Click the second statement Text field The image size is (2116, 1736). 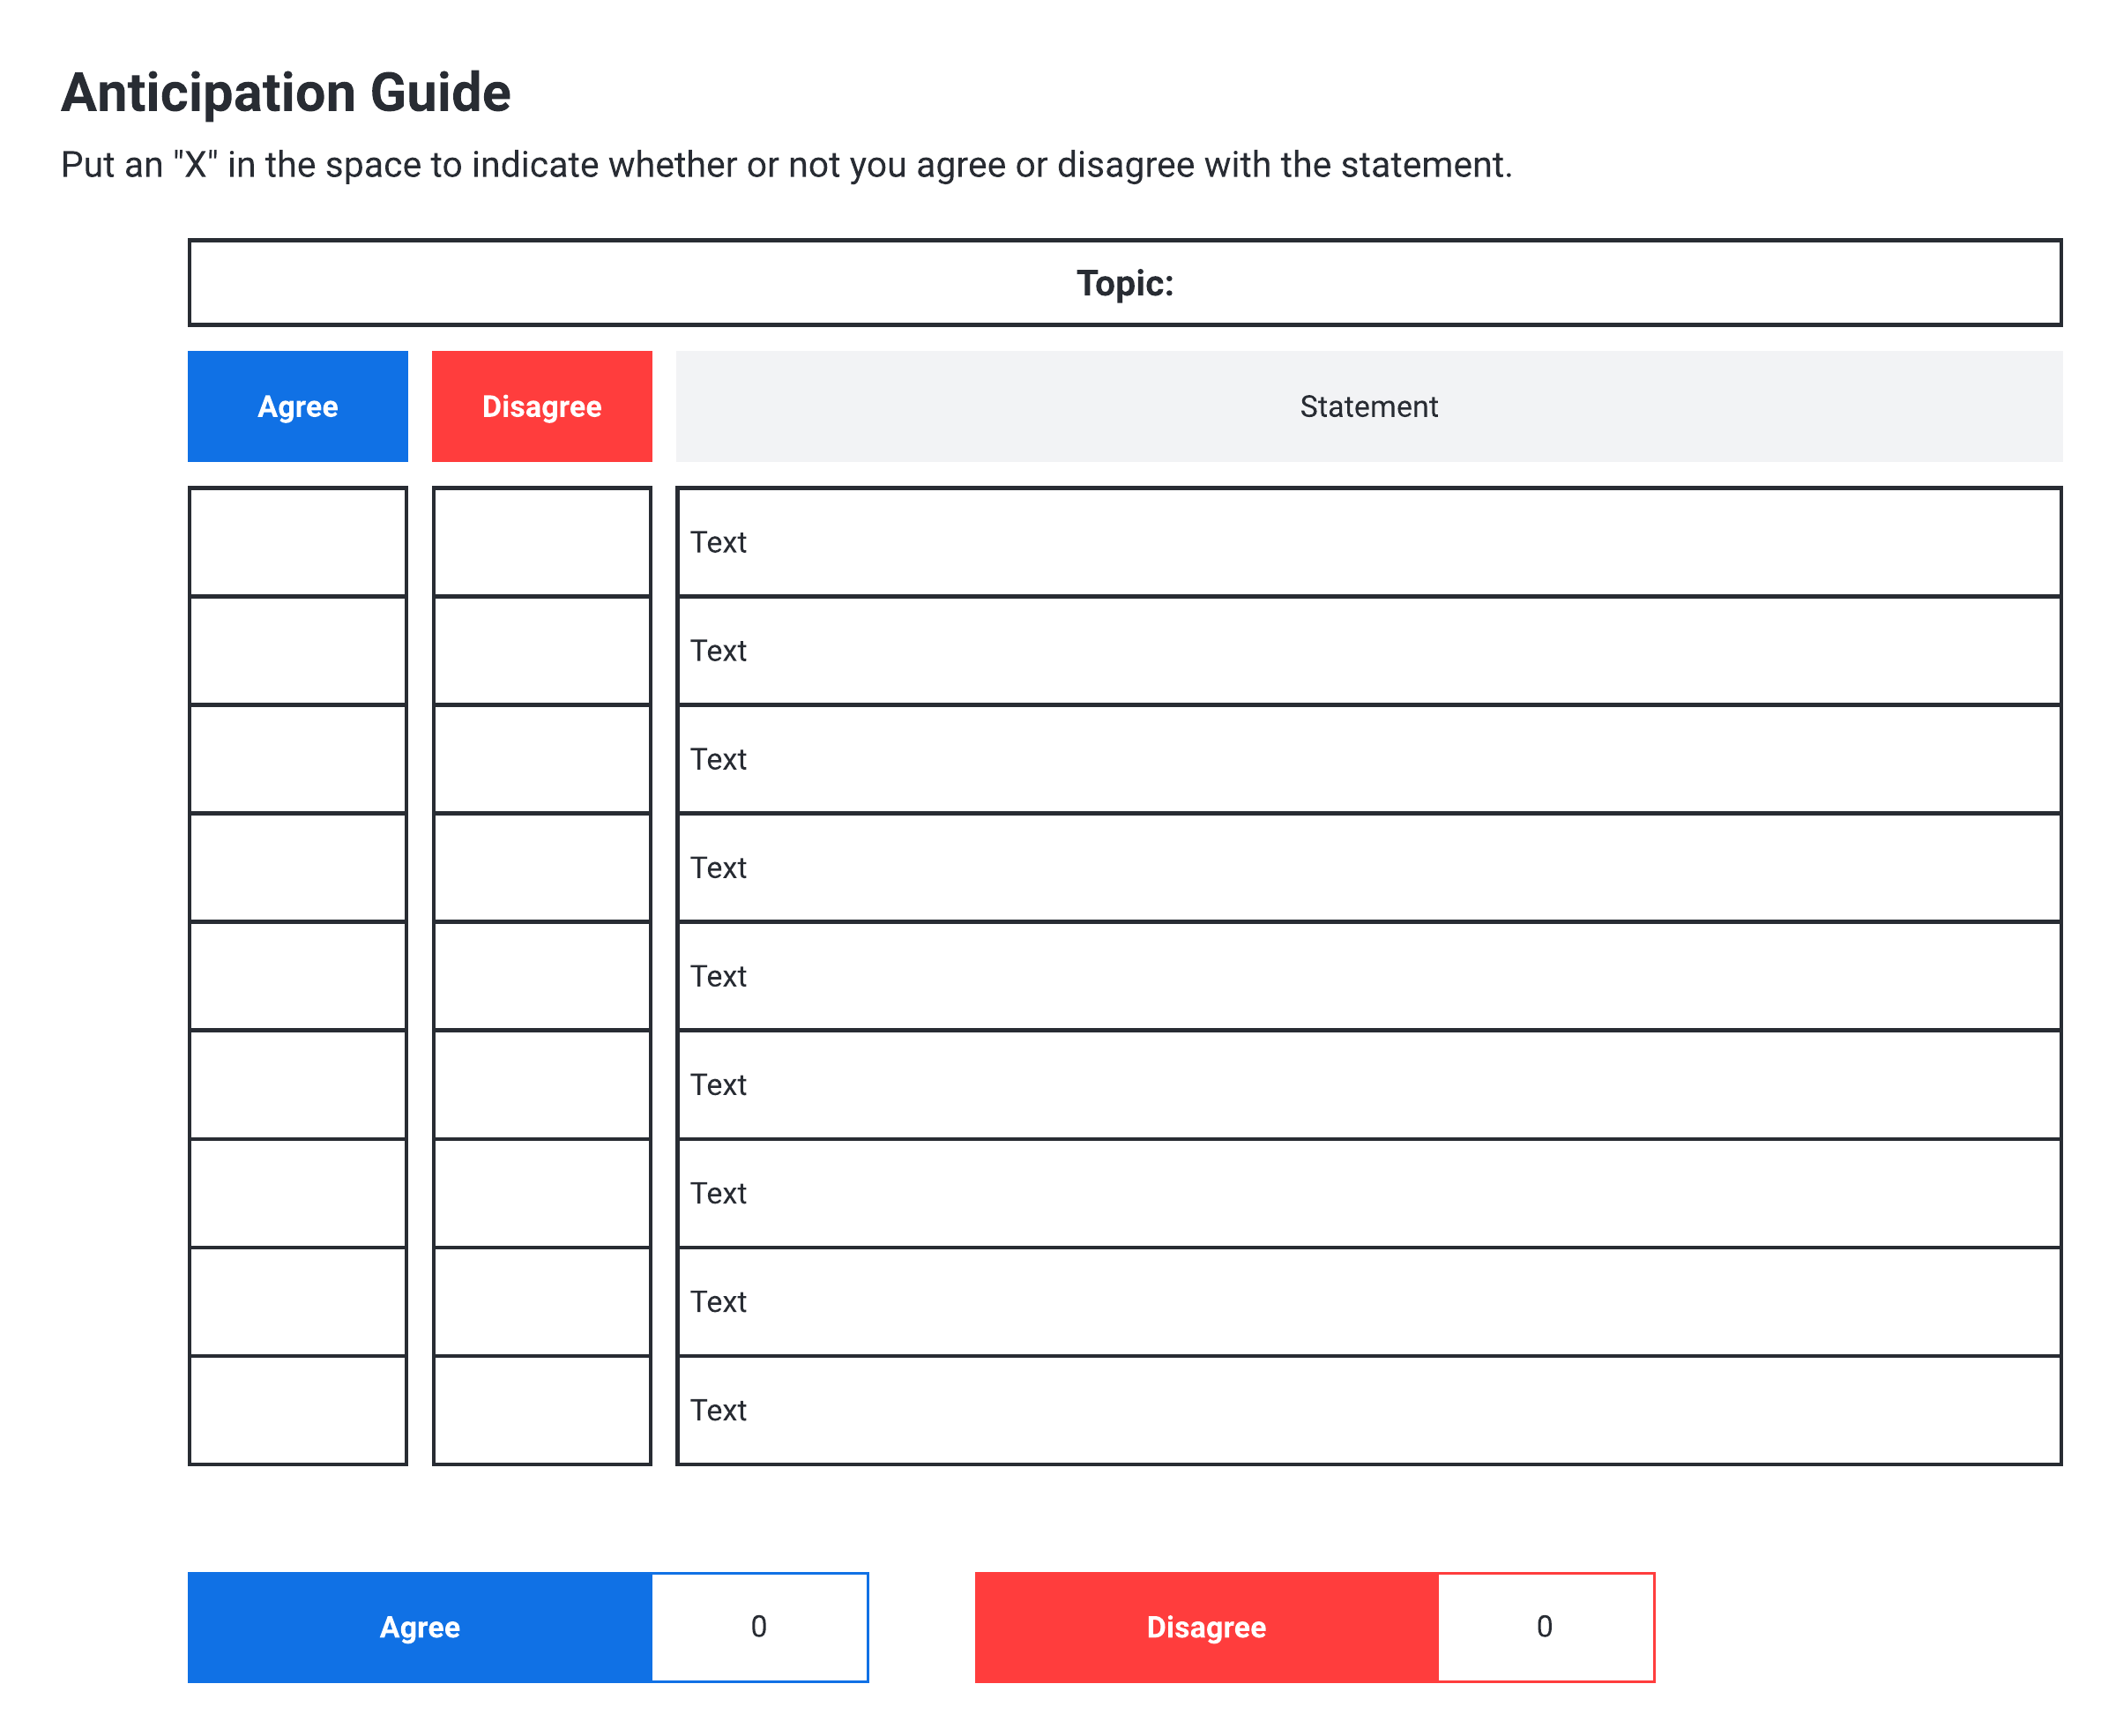(1368, 651)
